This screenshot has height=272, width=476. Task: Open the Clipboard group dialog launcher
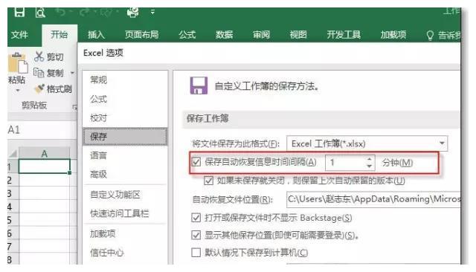(74, 106)
